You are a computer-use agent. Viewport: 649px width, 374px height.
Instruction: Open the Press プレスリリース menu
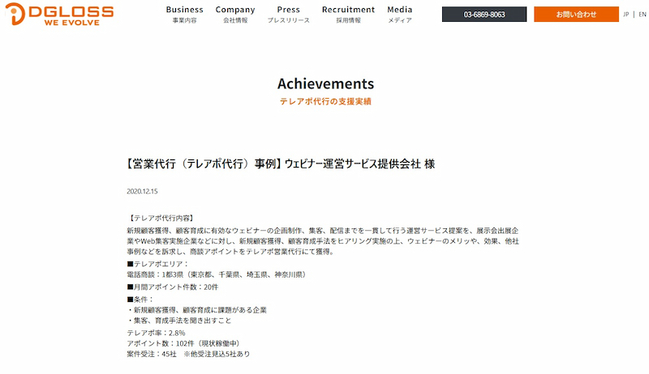(x=289, y=15)
